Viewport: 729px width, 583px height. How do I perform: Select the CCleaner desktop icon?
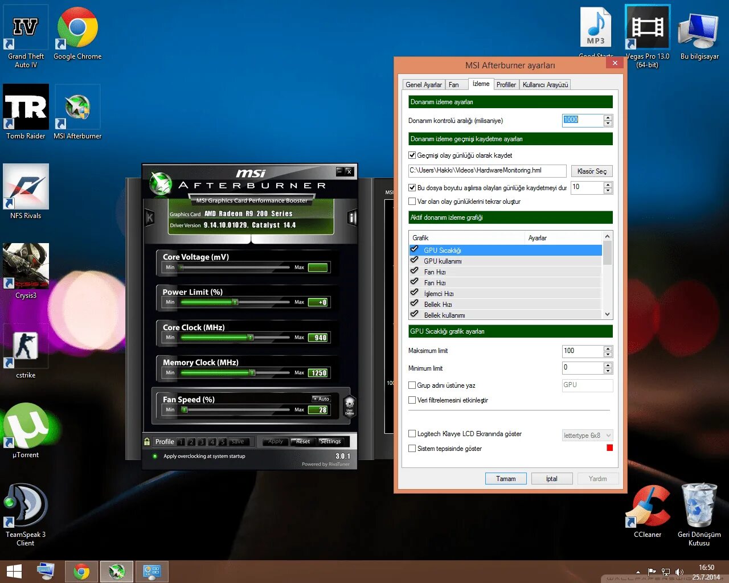[648, 511]
